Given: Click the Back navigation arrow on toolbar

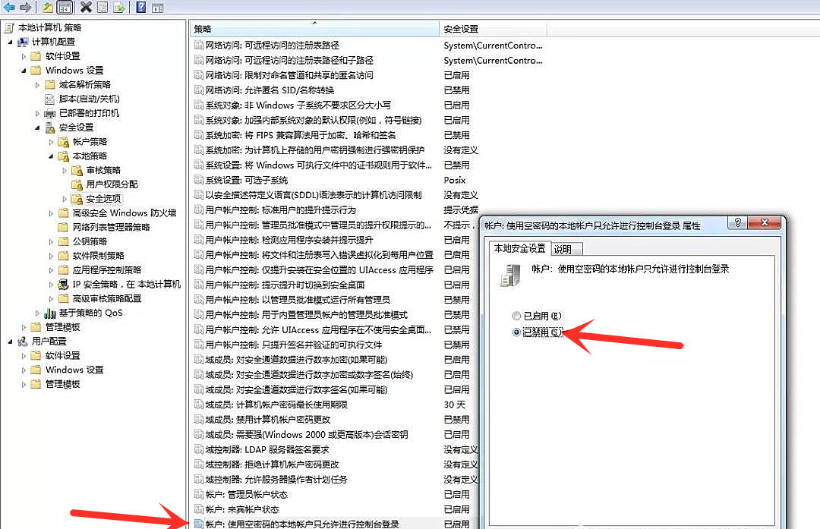Looking at the screenshot, I should click(x=9, y=8).
